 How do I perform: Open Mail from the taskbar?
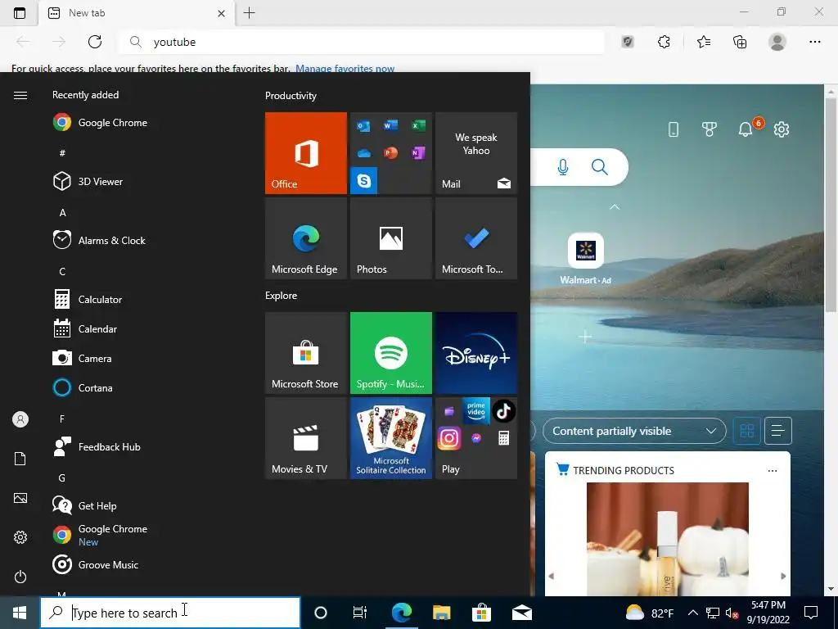[521, 613]
